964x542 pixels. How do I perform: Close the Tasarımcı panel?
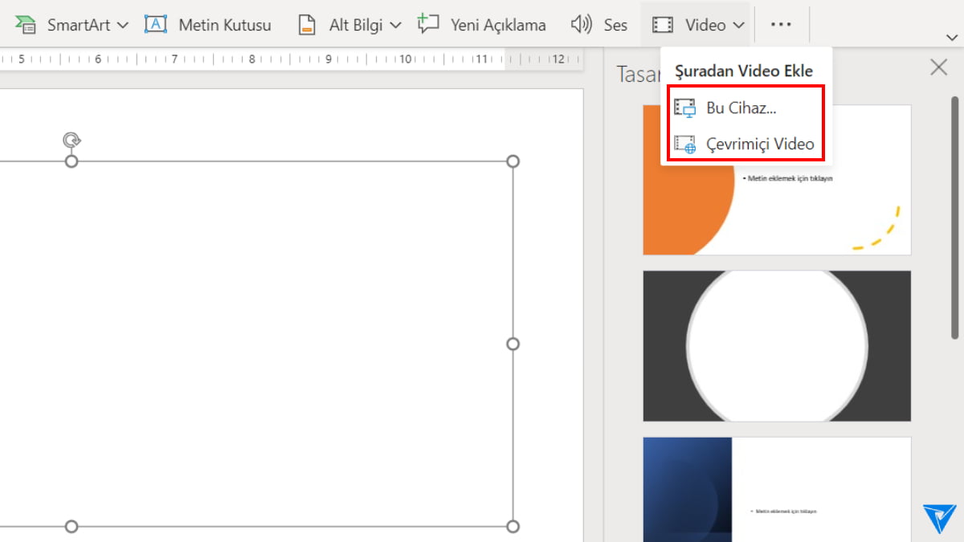pyautogui.click(x=938, y=67)
